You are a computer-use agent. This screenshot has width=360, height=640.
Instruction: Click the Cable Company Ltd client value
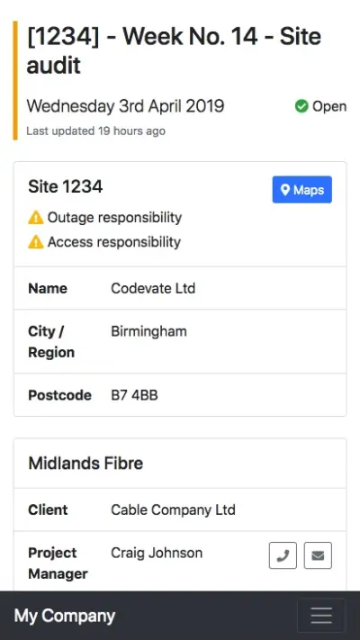pos(173,509)
